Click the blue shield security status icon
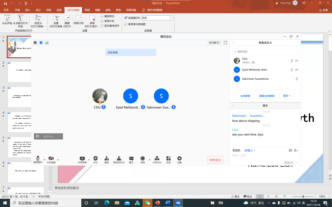The image size is (332, 207). pos(41,43)
